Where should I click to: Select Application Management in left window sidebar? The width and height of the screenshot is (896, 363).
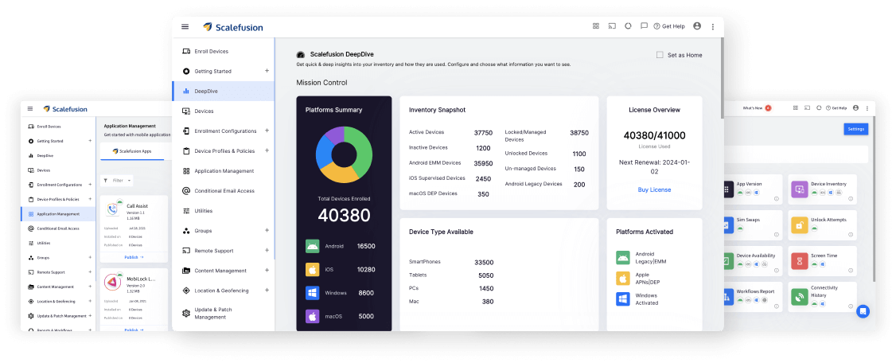pyautogui.click(x=59, y=214)
